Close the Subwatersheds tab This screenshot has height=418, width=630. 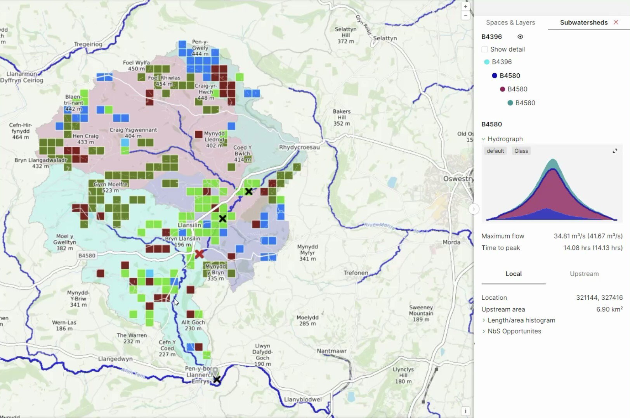[616, 22]
